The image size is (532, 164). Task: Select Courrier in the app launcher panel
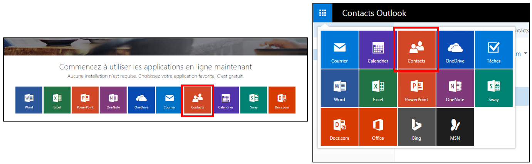[x=340, y=50]
